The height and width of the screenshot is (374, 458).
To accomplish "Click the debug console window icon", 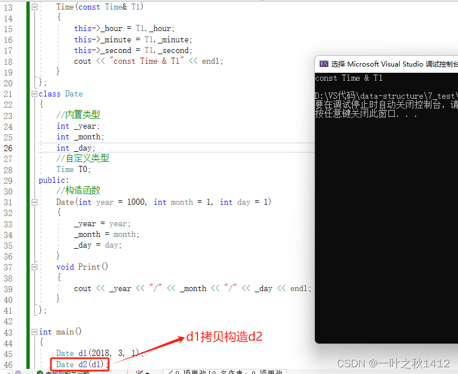I will 323,64.
